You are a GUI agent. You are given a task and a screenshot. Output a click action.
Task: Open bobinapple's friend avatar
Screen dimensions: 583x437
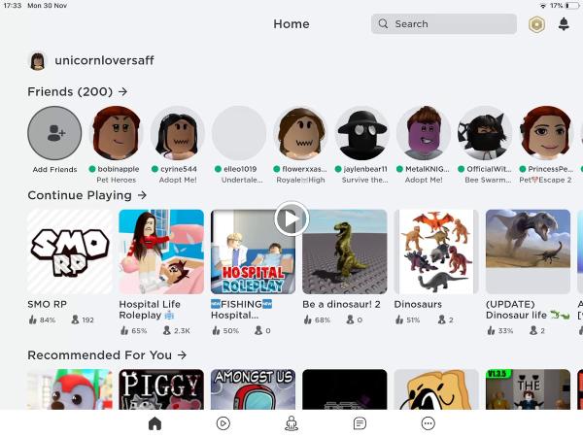(117, 133)
